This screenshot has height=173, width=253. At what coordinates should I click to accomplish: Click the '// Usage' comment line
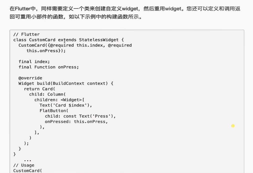point(24,165)
